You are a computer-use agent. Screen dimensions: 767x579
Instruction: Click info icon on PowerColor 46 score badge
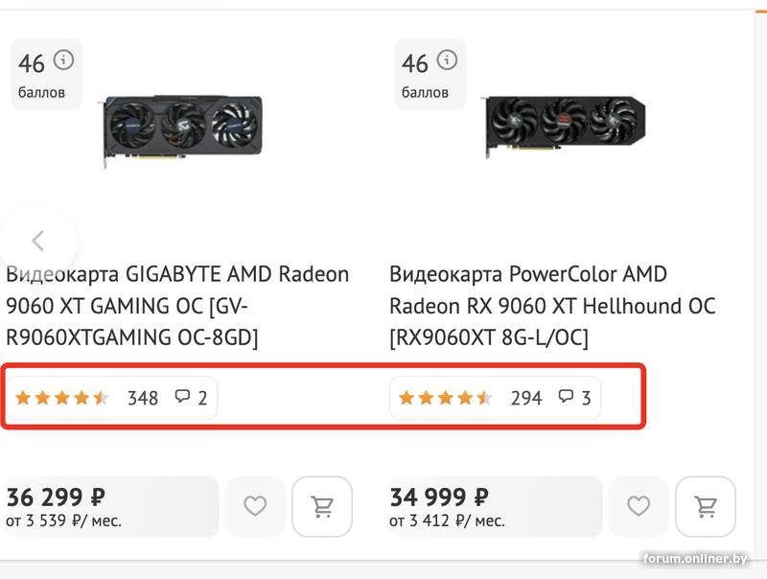click(447, 60)
